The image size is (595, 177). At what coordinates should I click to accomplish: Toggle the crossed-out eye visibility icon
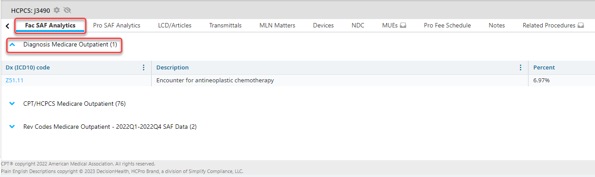67,10
